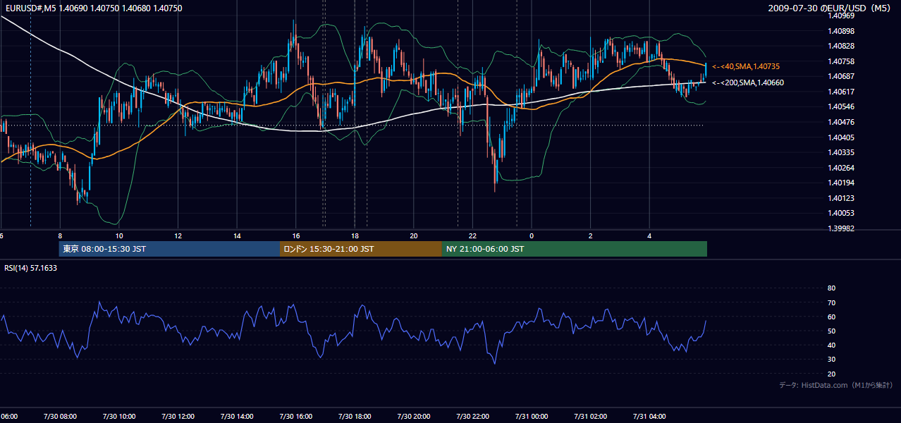This screenshot has width=901, height=423.
Task: Click price axis value 1.40687
Action: [x=840, y=76]
